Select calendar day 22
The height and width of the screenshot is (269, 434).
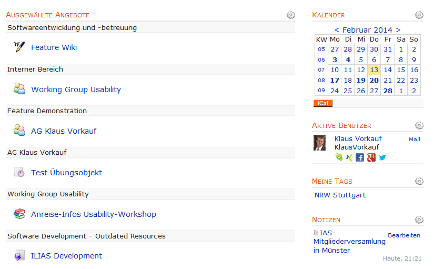[401, 81]
